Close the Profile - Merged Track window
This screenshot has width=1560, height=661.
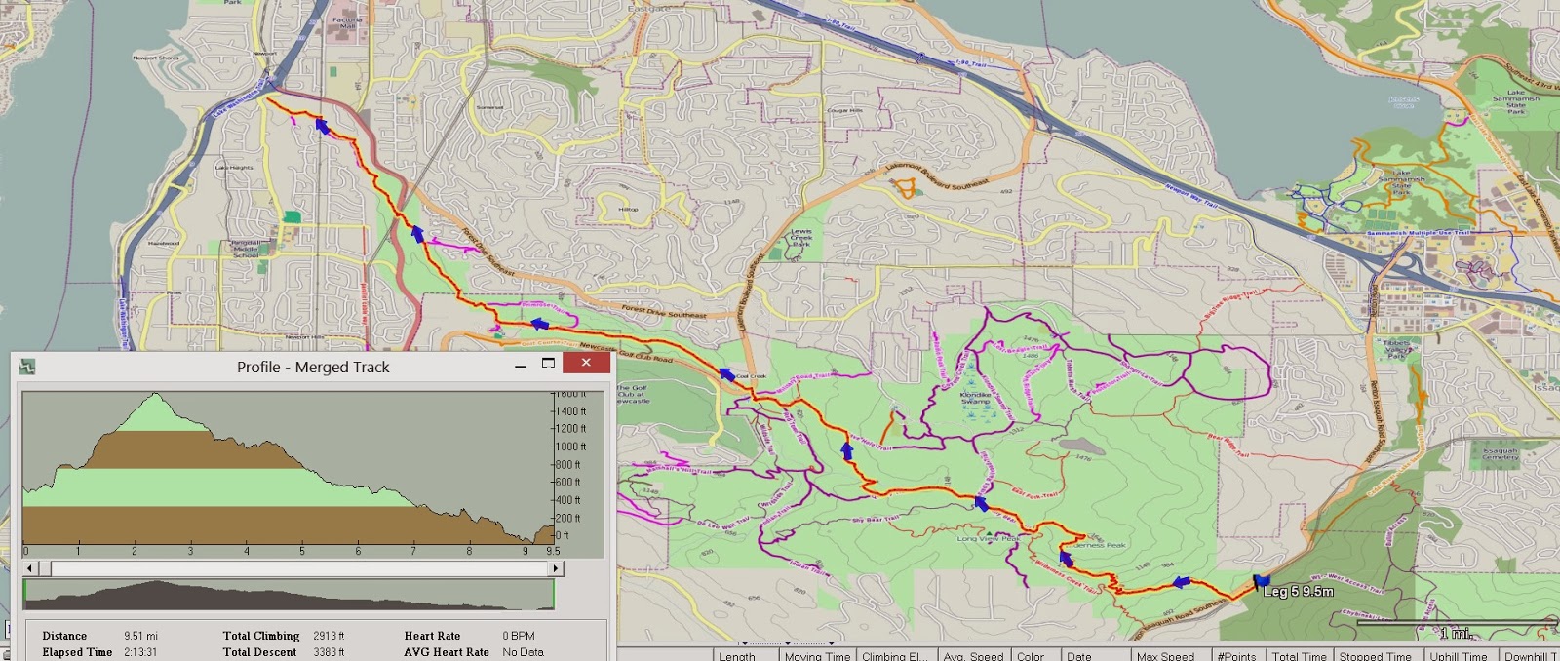pyautogui.click(x=586, y=363)
